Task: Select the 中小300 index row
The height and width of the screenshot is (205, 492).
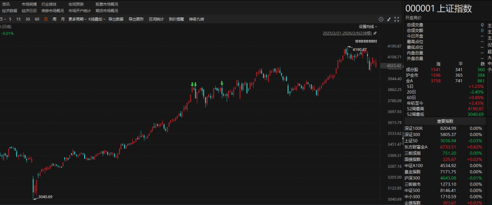Action: 445,196
